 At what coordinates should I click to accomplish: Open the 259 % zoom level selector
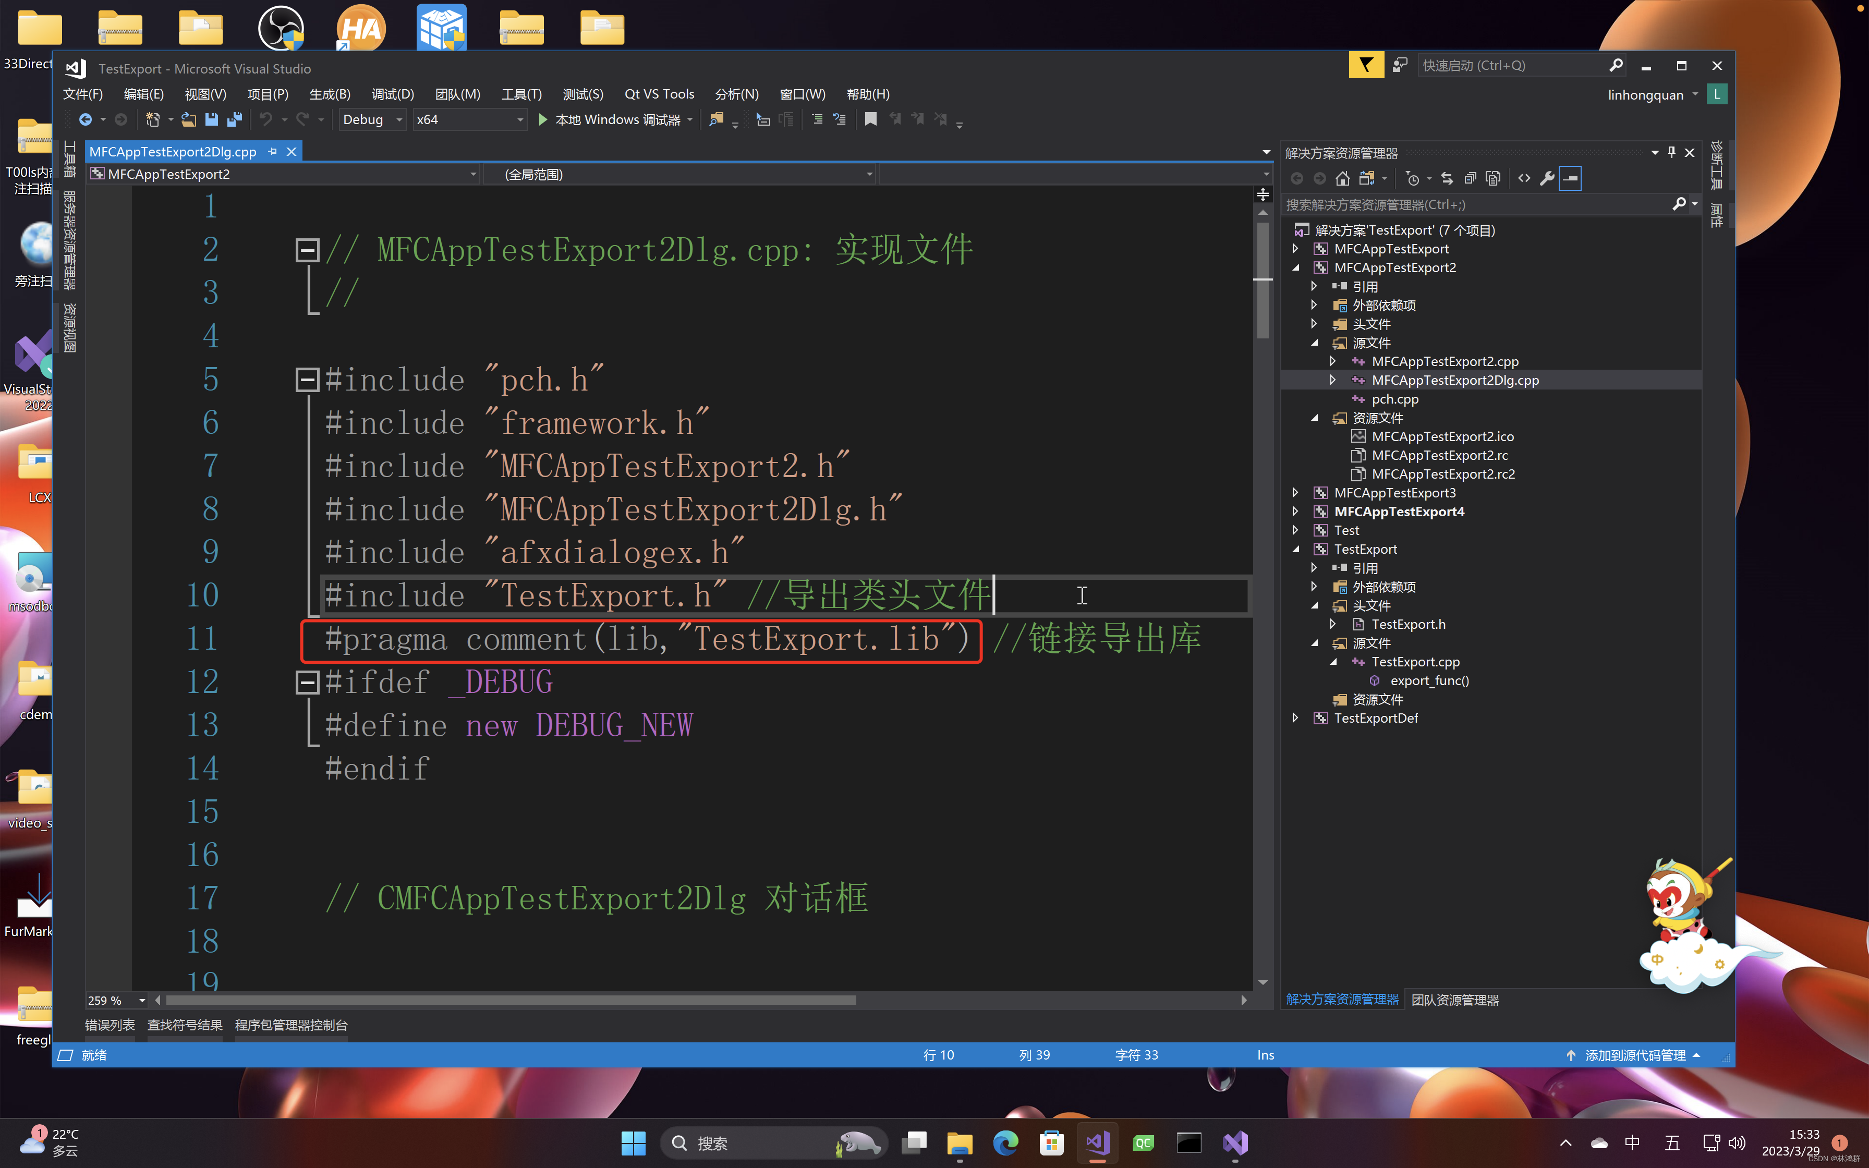click(x=116, y=1001)
